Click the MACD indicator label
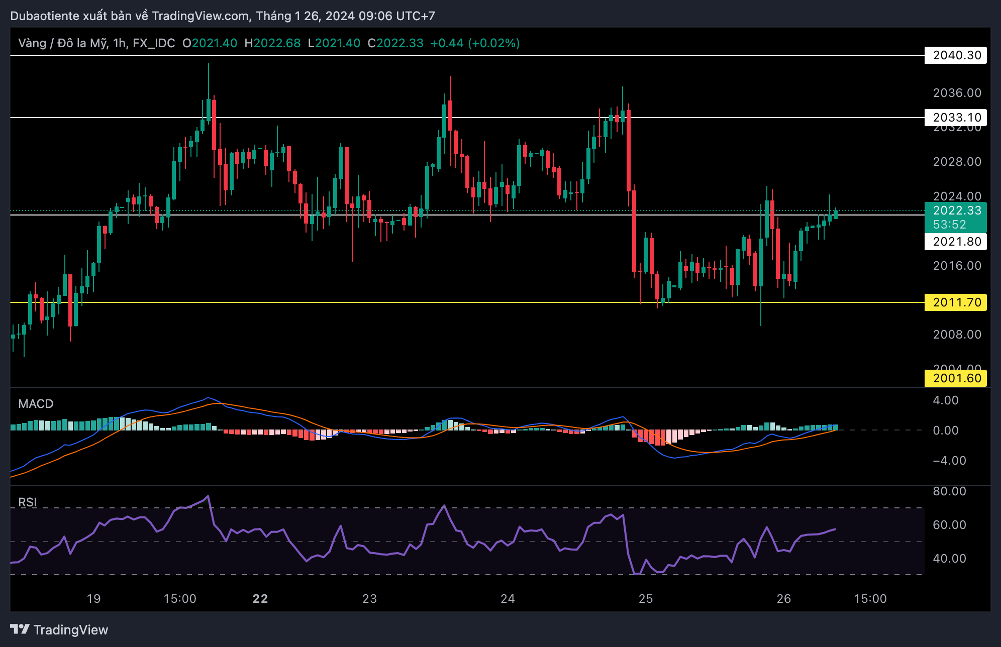The height and width of the screenshot is (647, 1001). tap(36, 404)
